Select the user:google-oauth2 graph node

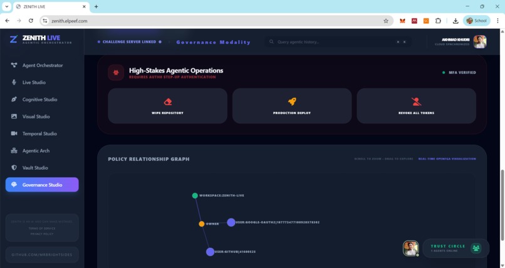(231, 222)
